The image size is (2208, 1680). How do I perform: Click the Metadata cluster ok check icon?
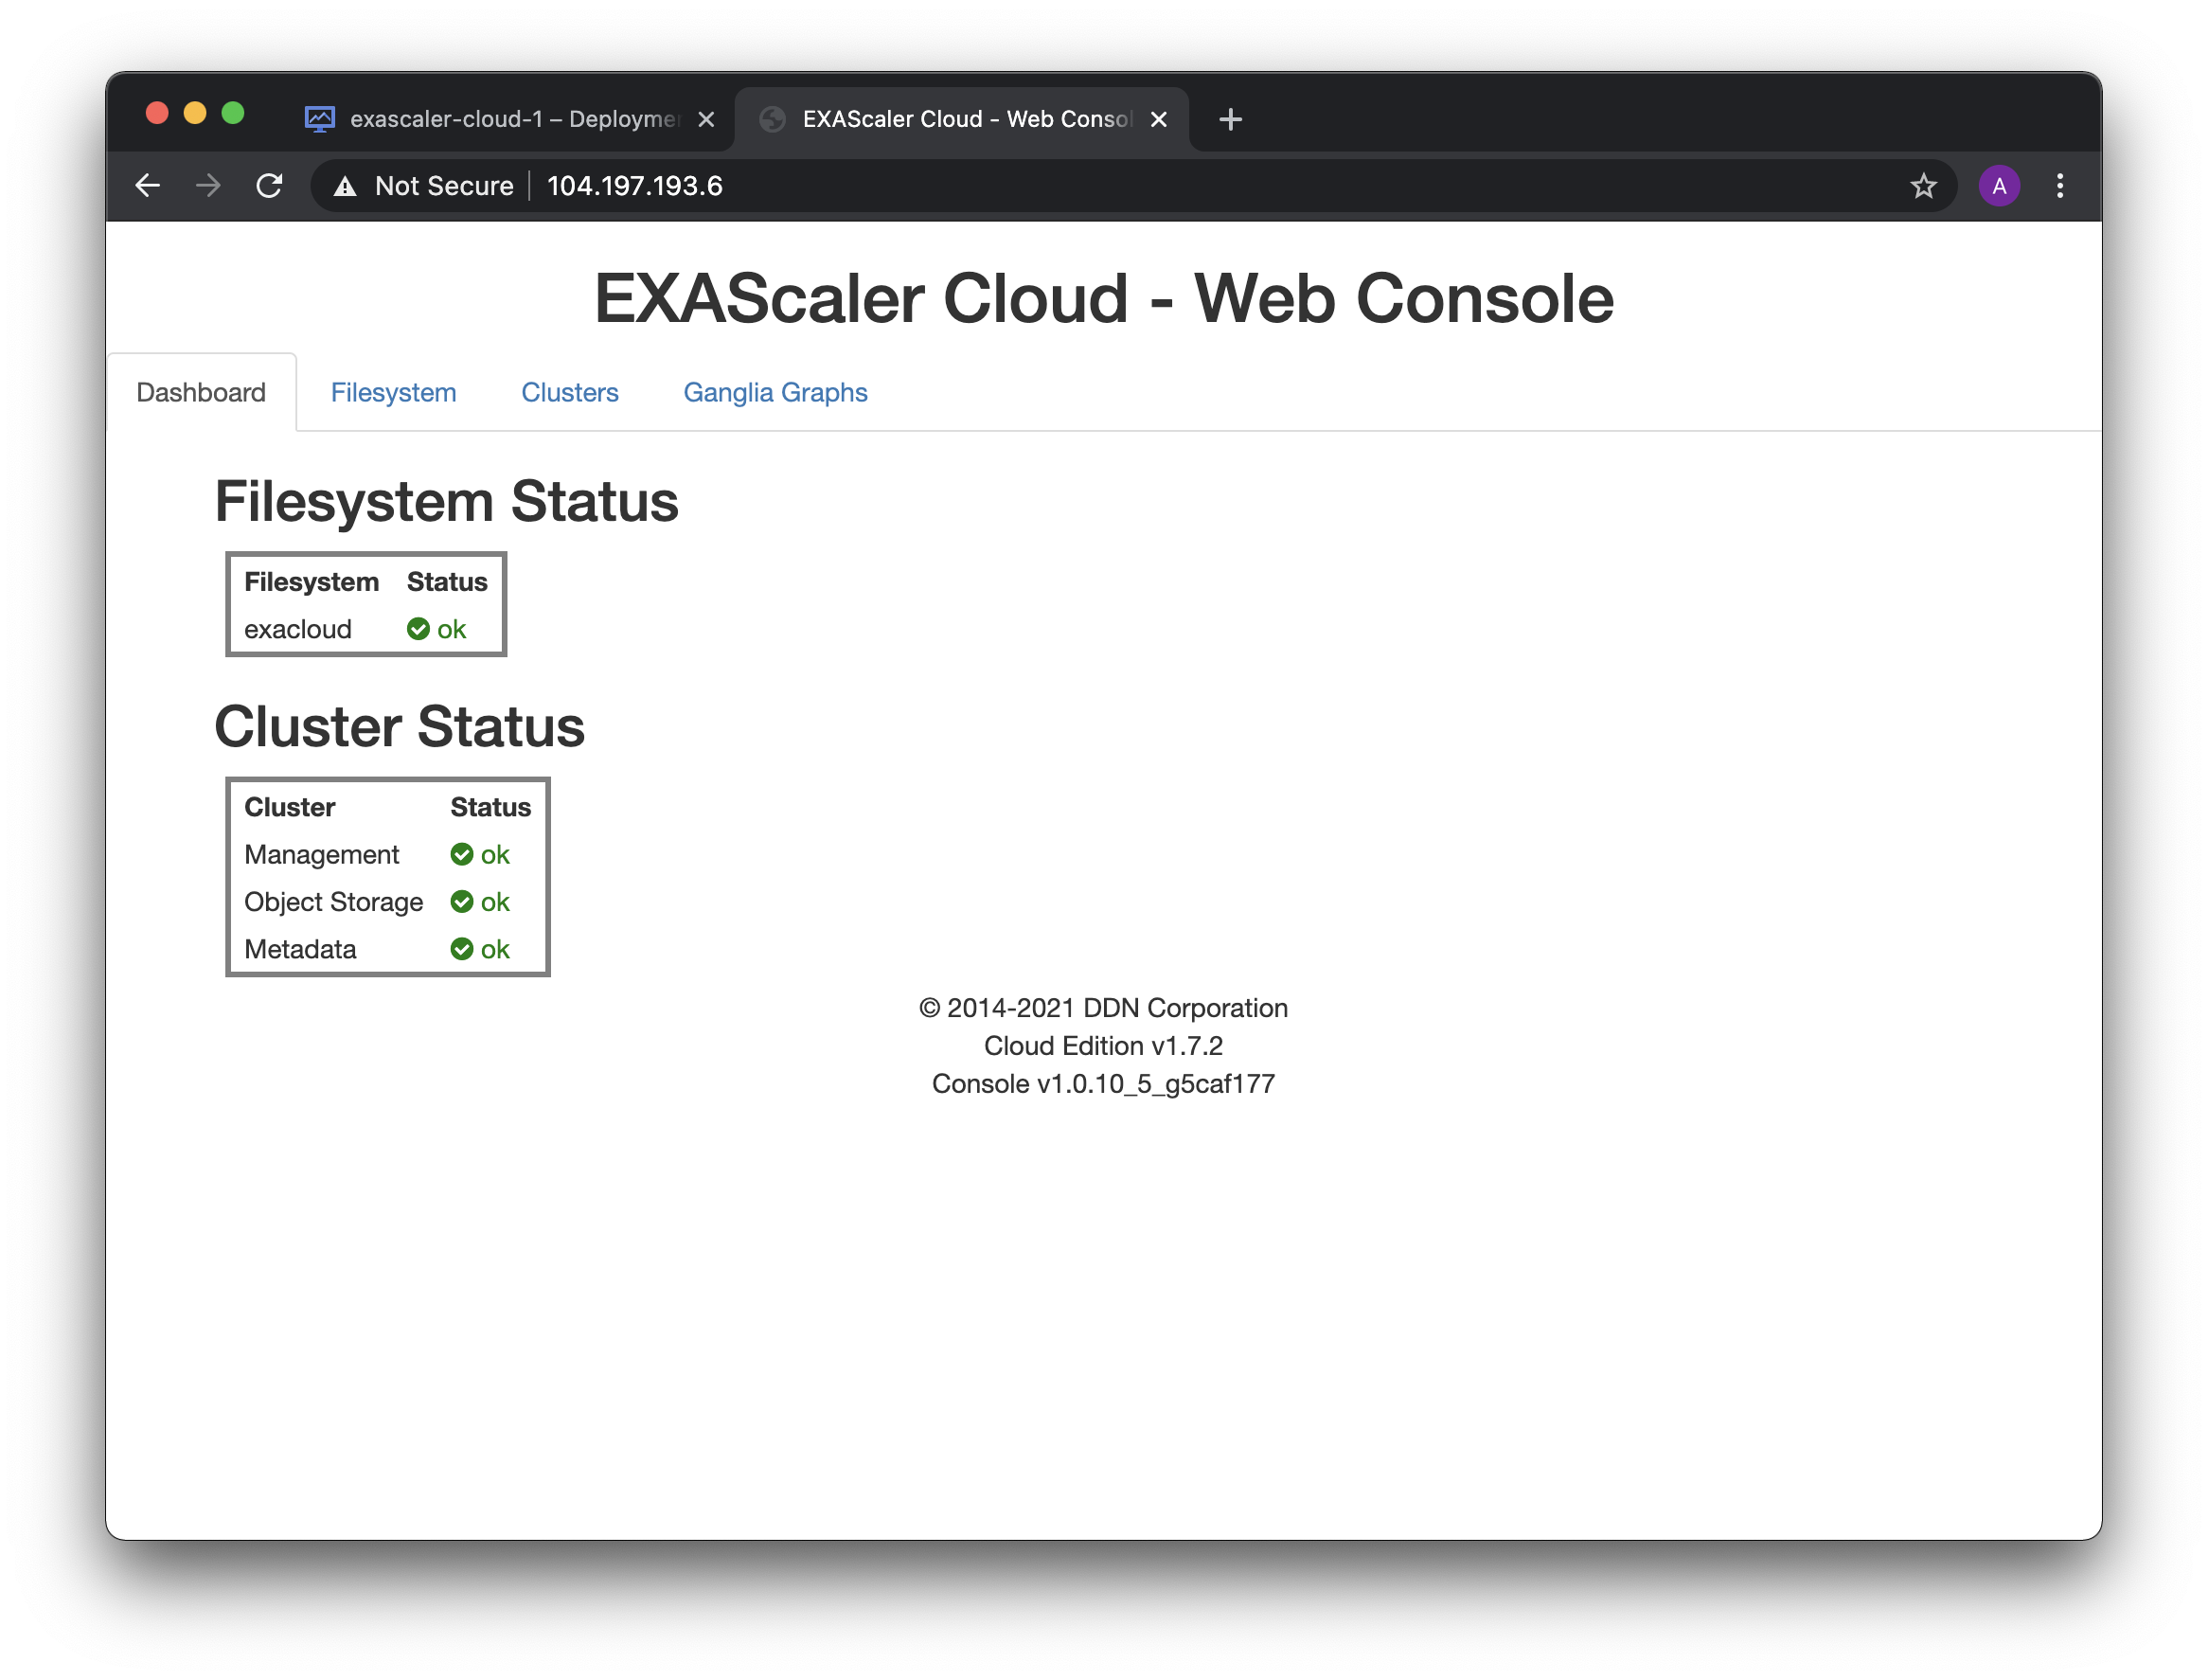coord(462,949)
